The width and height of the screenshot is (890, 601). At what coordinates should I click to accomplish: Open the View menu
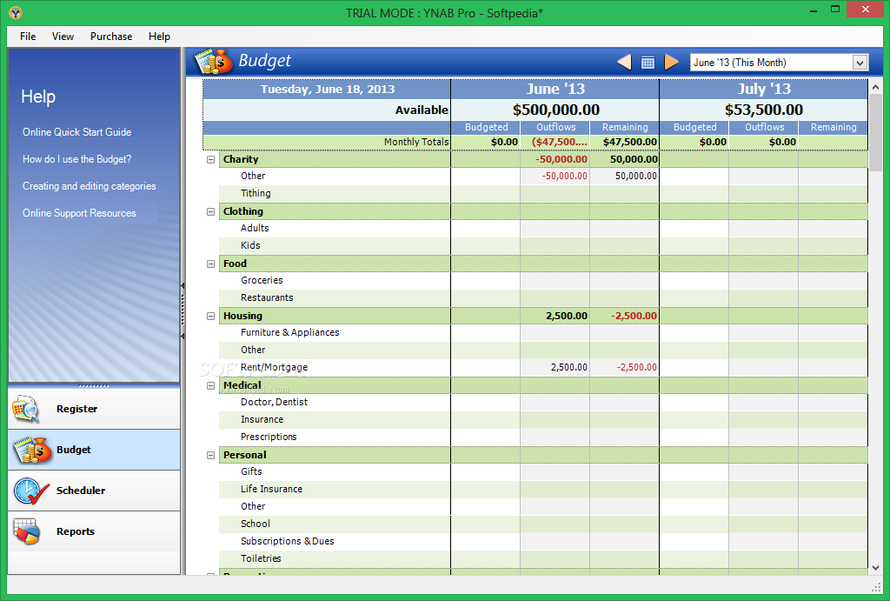[x=63, y=37]
